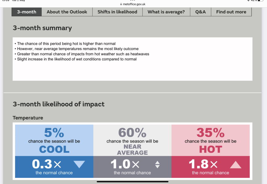Click the pink up-triangle beside 1.8×

point(235,165)
